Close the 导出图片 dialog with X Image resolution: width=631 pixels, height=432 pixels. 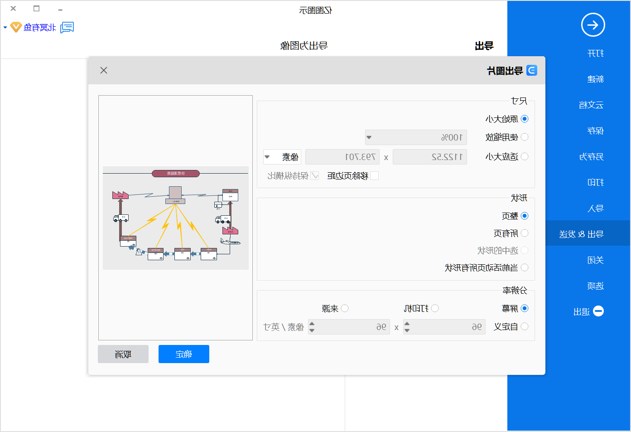click(104, 70)
